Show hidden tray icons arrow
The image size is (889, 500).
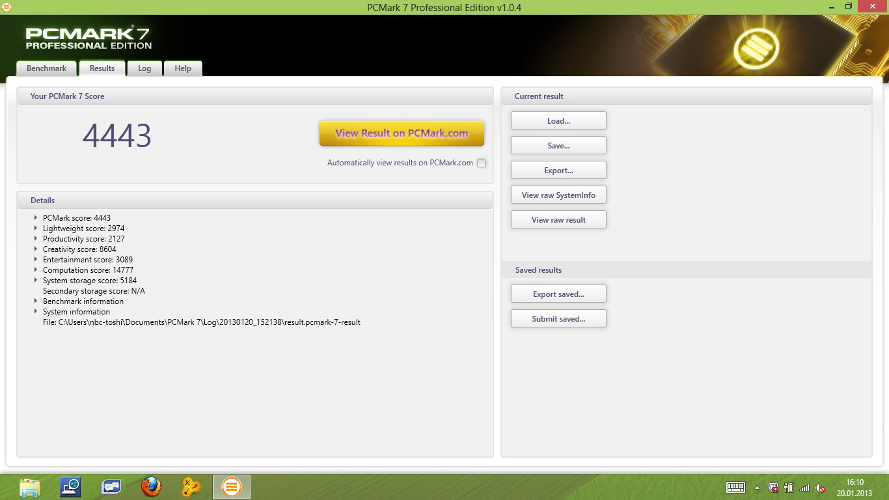(757, 488)
